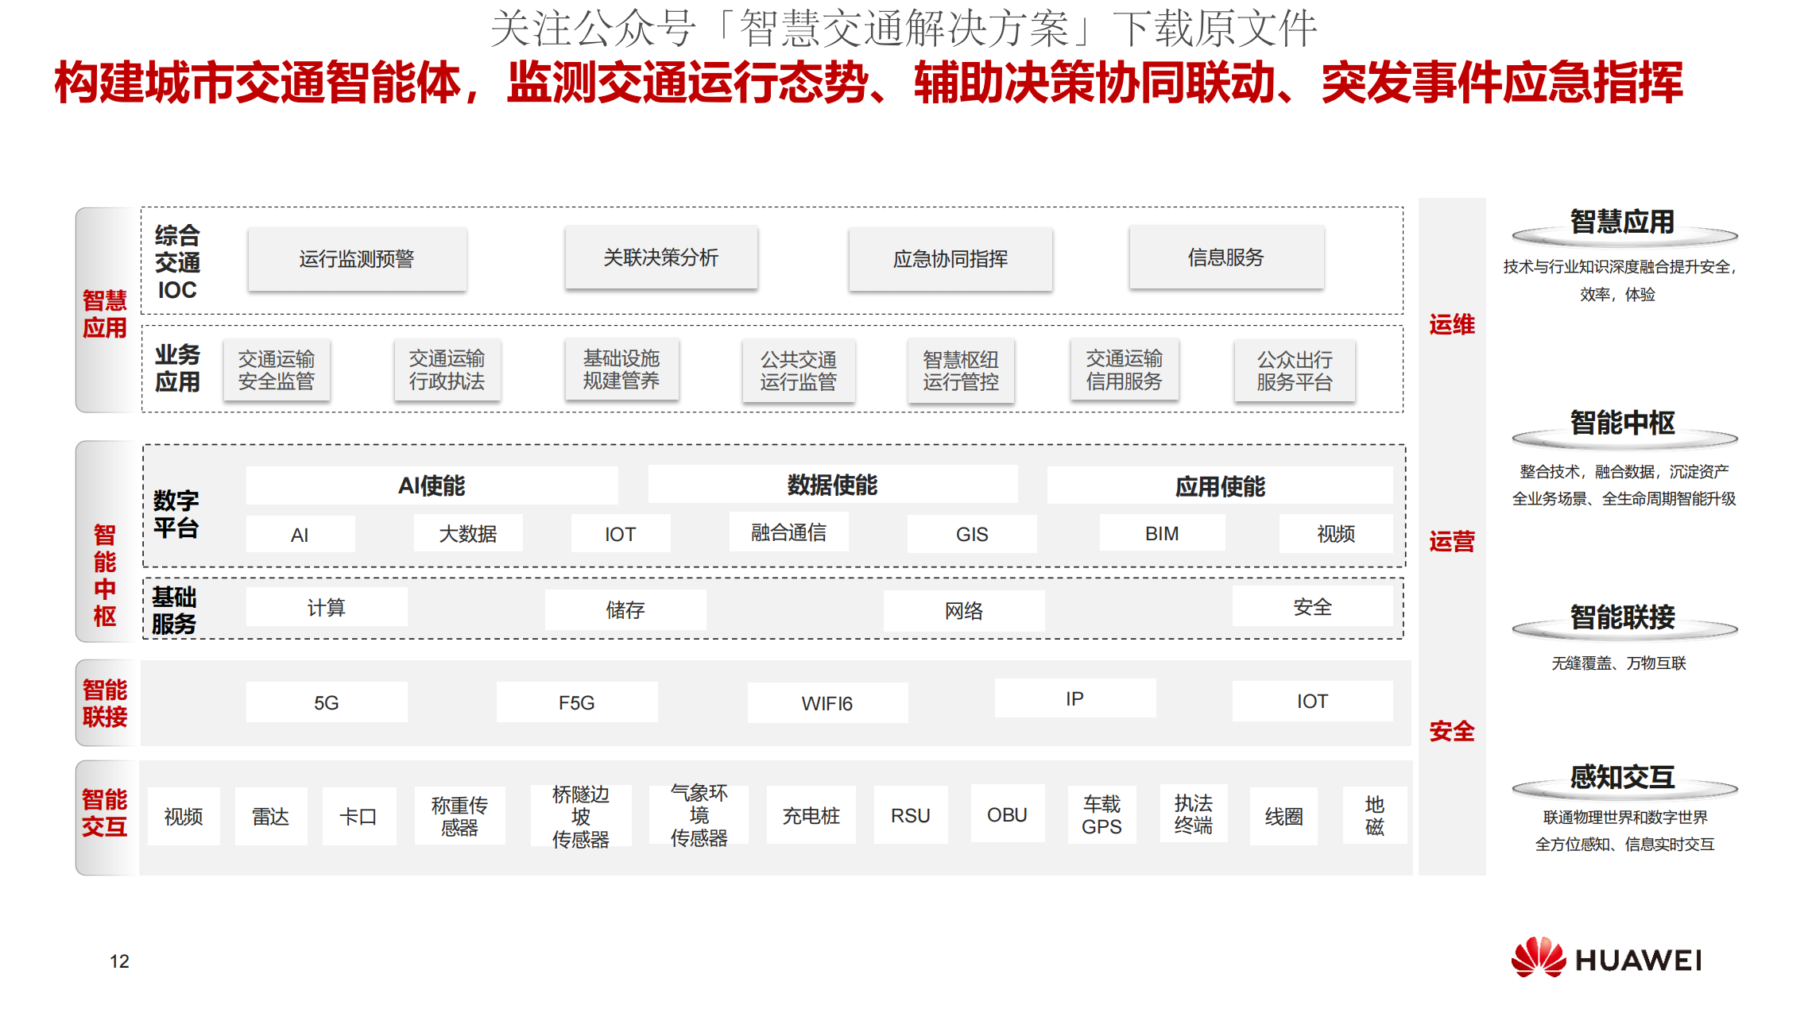The width and height of the screenshot is (1808, 1017).
Task: Click the RSU cell
Action: (x=911, y=815)
